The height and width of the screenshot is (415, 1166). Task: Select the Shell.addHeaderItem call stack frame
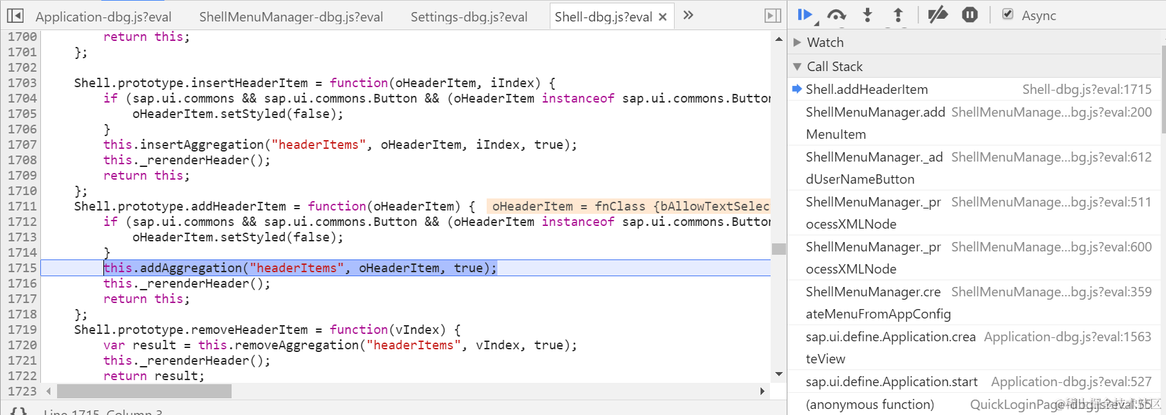(975, 89)
